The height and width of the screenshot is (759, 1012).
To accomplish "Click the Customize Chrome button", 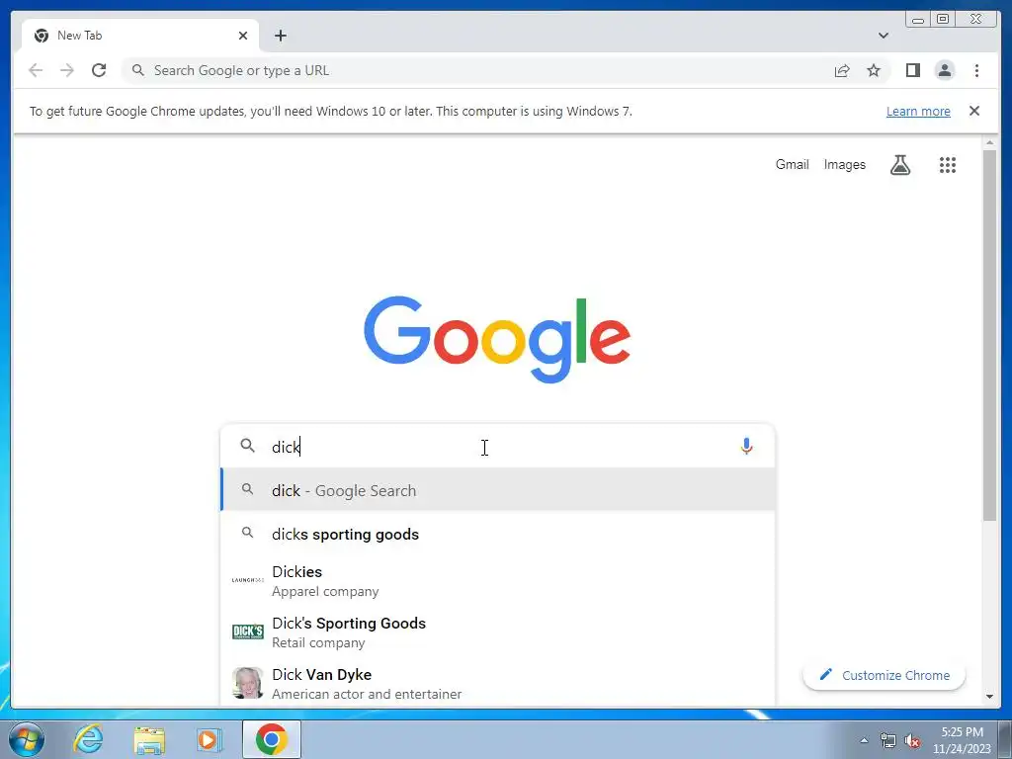I will click(884, 675).
